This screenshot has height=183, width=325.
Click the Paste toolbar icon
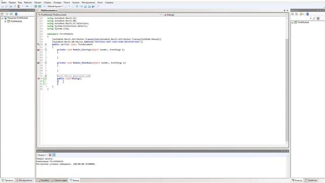[x=19, y=7]
